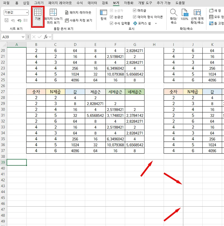Image resolution: width=224 pixels, height=226 pixels.
Task: Click the 세제곱근 header cell
Action: (115, 92)
